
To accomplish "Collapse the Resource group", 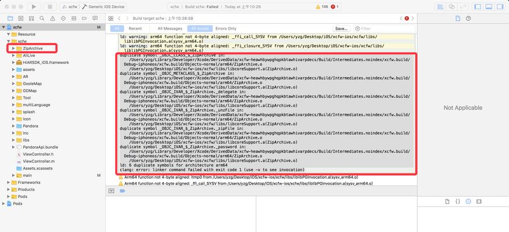I will click(x=9, y=34).
